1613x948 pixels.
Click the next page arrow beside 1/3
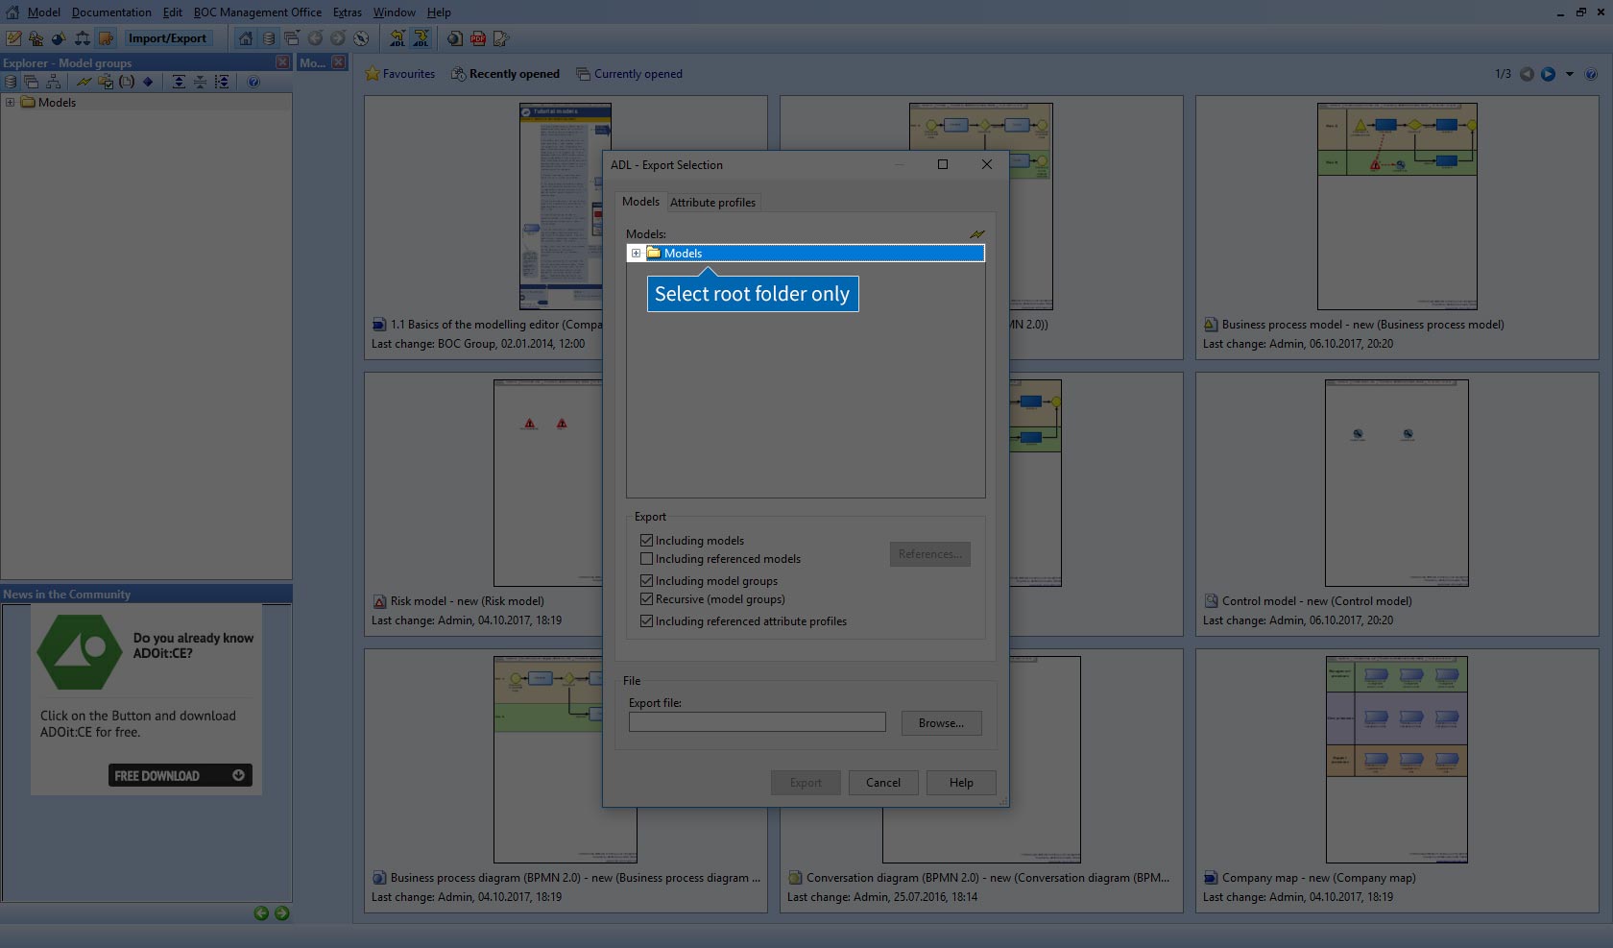(1549, 74)
